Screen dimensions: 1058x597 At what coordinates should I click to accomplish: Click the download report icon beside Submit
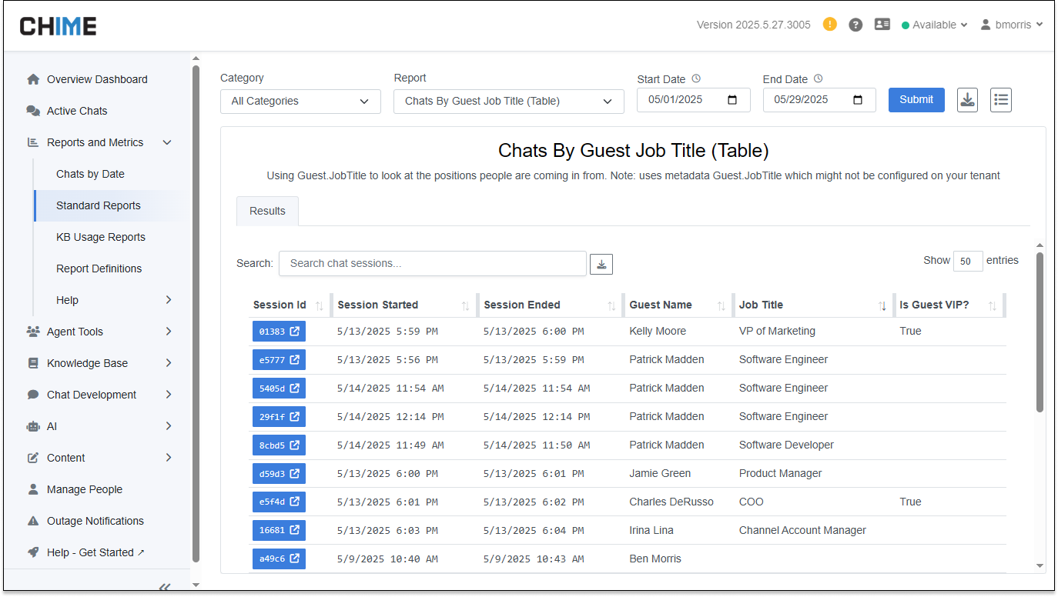[x=968, y=100]
